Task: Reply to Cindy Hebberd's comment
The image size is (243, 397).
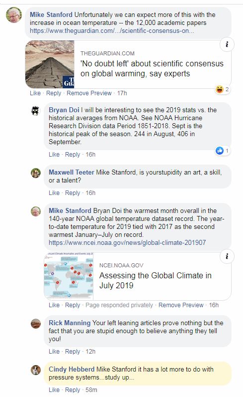Action: pyautogui.click(x=73, y=390)
